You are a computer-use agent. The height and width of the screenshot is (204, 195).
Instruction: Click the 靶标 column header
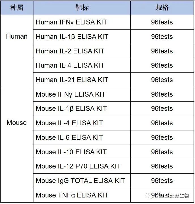coord(82,8)
